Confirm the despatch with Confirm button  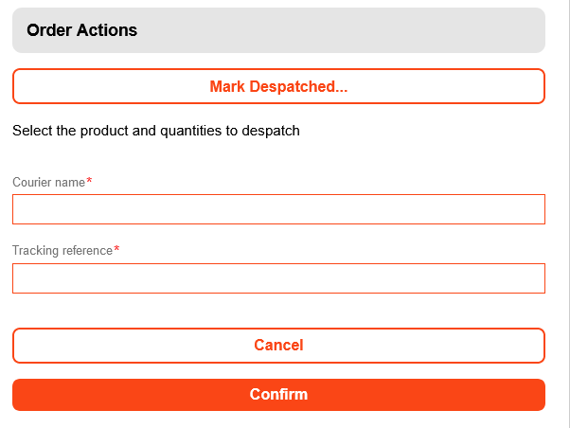tap(278, 395)
